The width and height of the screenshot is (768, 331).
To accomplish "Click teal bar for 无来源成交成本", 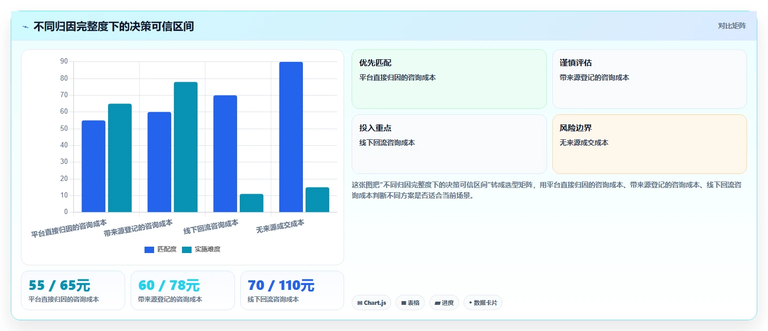I will (317, 200).
